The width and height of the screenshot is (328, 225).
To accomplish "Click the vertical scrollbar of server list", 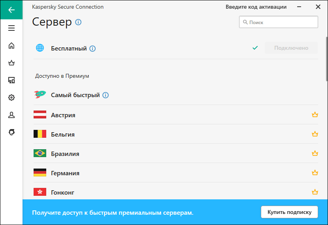I will click(x=326, y=59).
